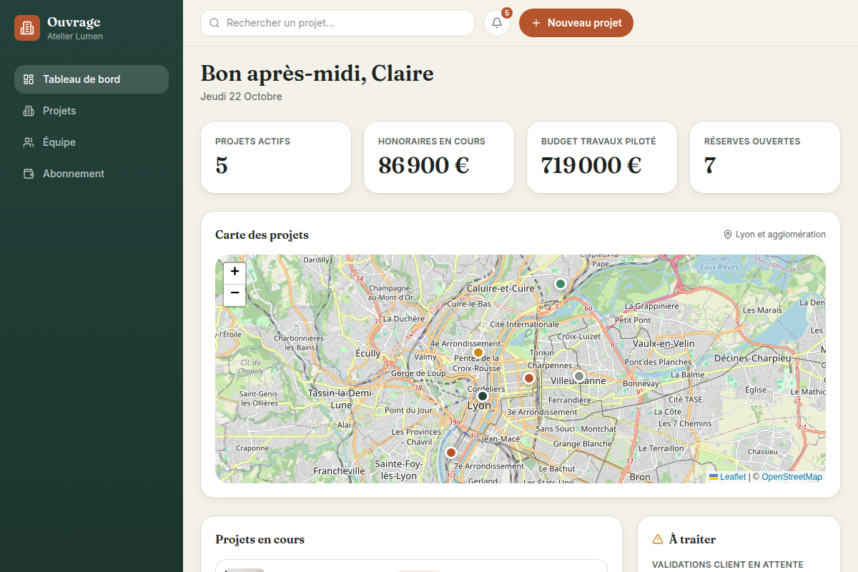The image size is (858, 572).
Task: Select the green map marker near Caluire-et-Cuire
Action: pos(561,284)
